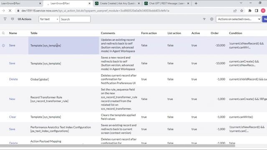Click the horizontal scrollbar at list bottom
This screenshot has width=267, height=150.
(x=118, y=146)
